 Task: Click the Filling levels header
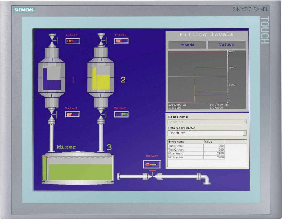(207, 34)
